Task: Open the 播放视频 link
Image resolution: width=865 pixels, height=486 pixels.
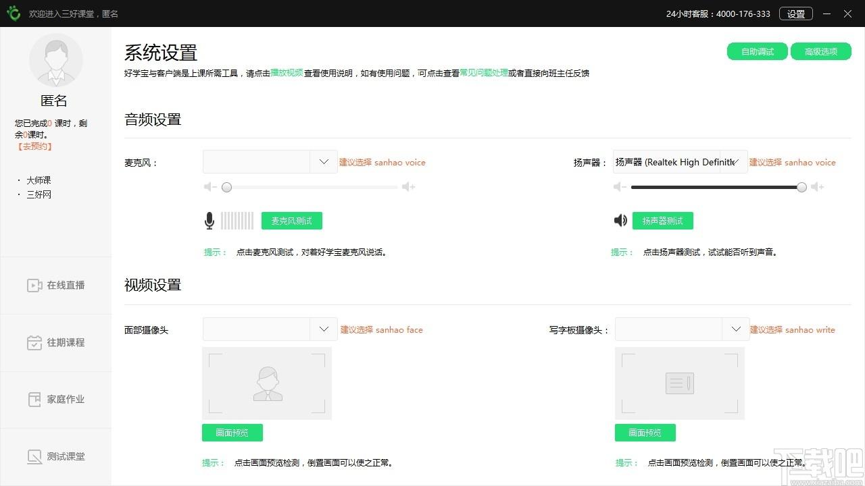Action: tap(287, 73)
